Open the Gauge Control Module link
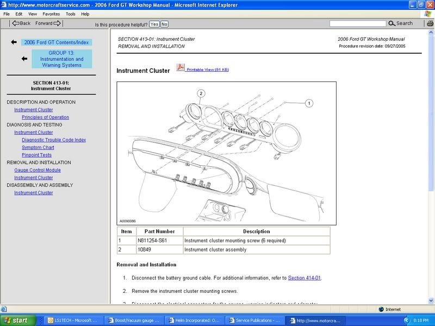The image size is (435, 326). pos(38,170)
